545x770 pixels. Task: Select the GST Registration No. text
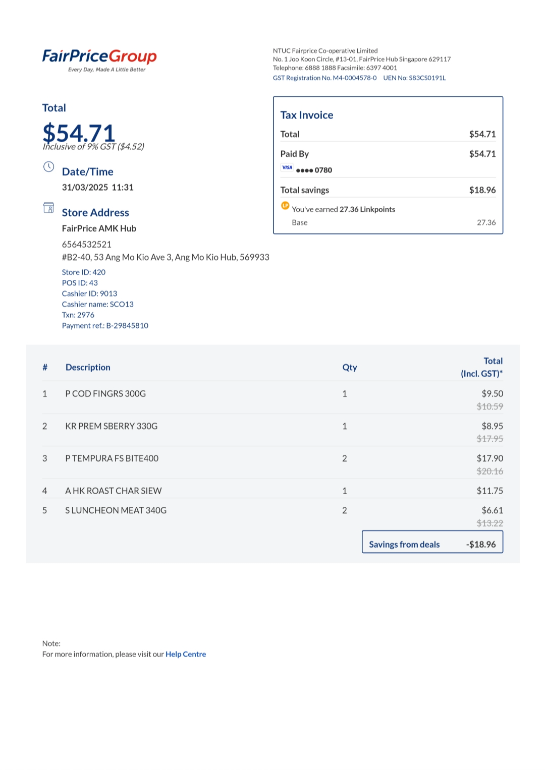(x=324, y=78)
